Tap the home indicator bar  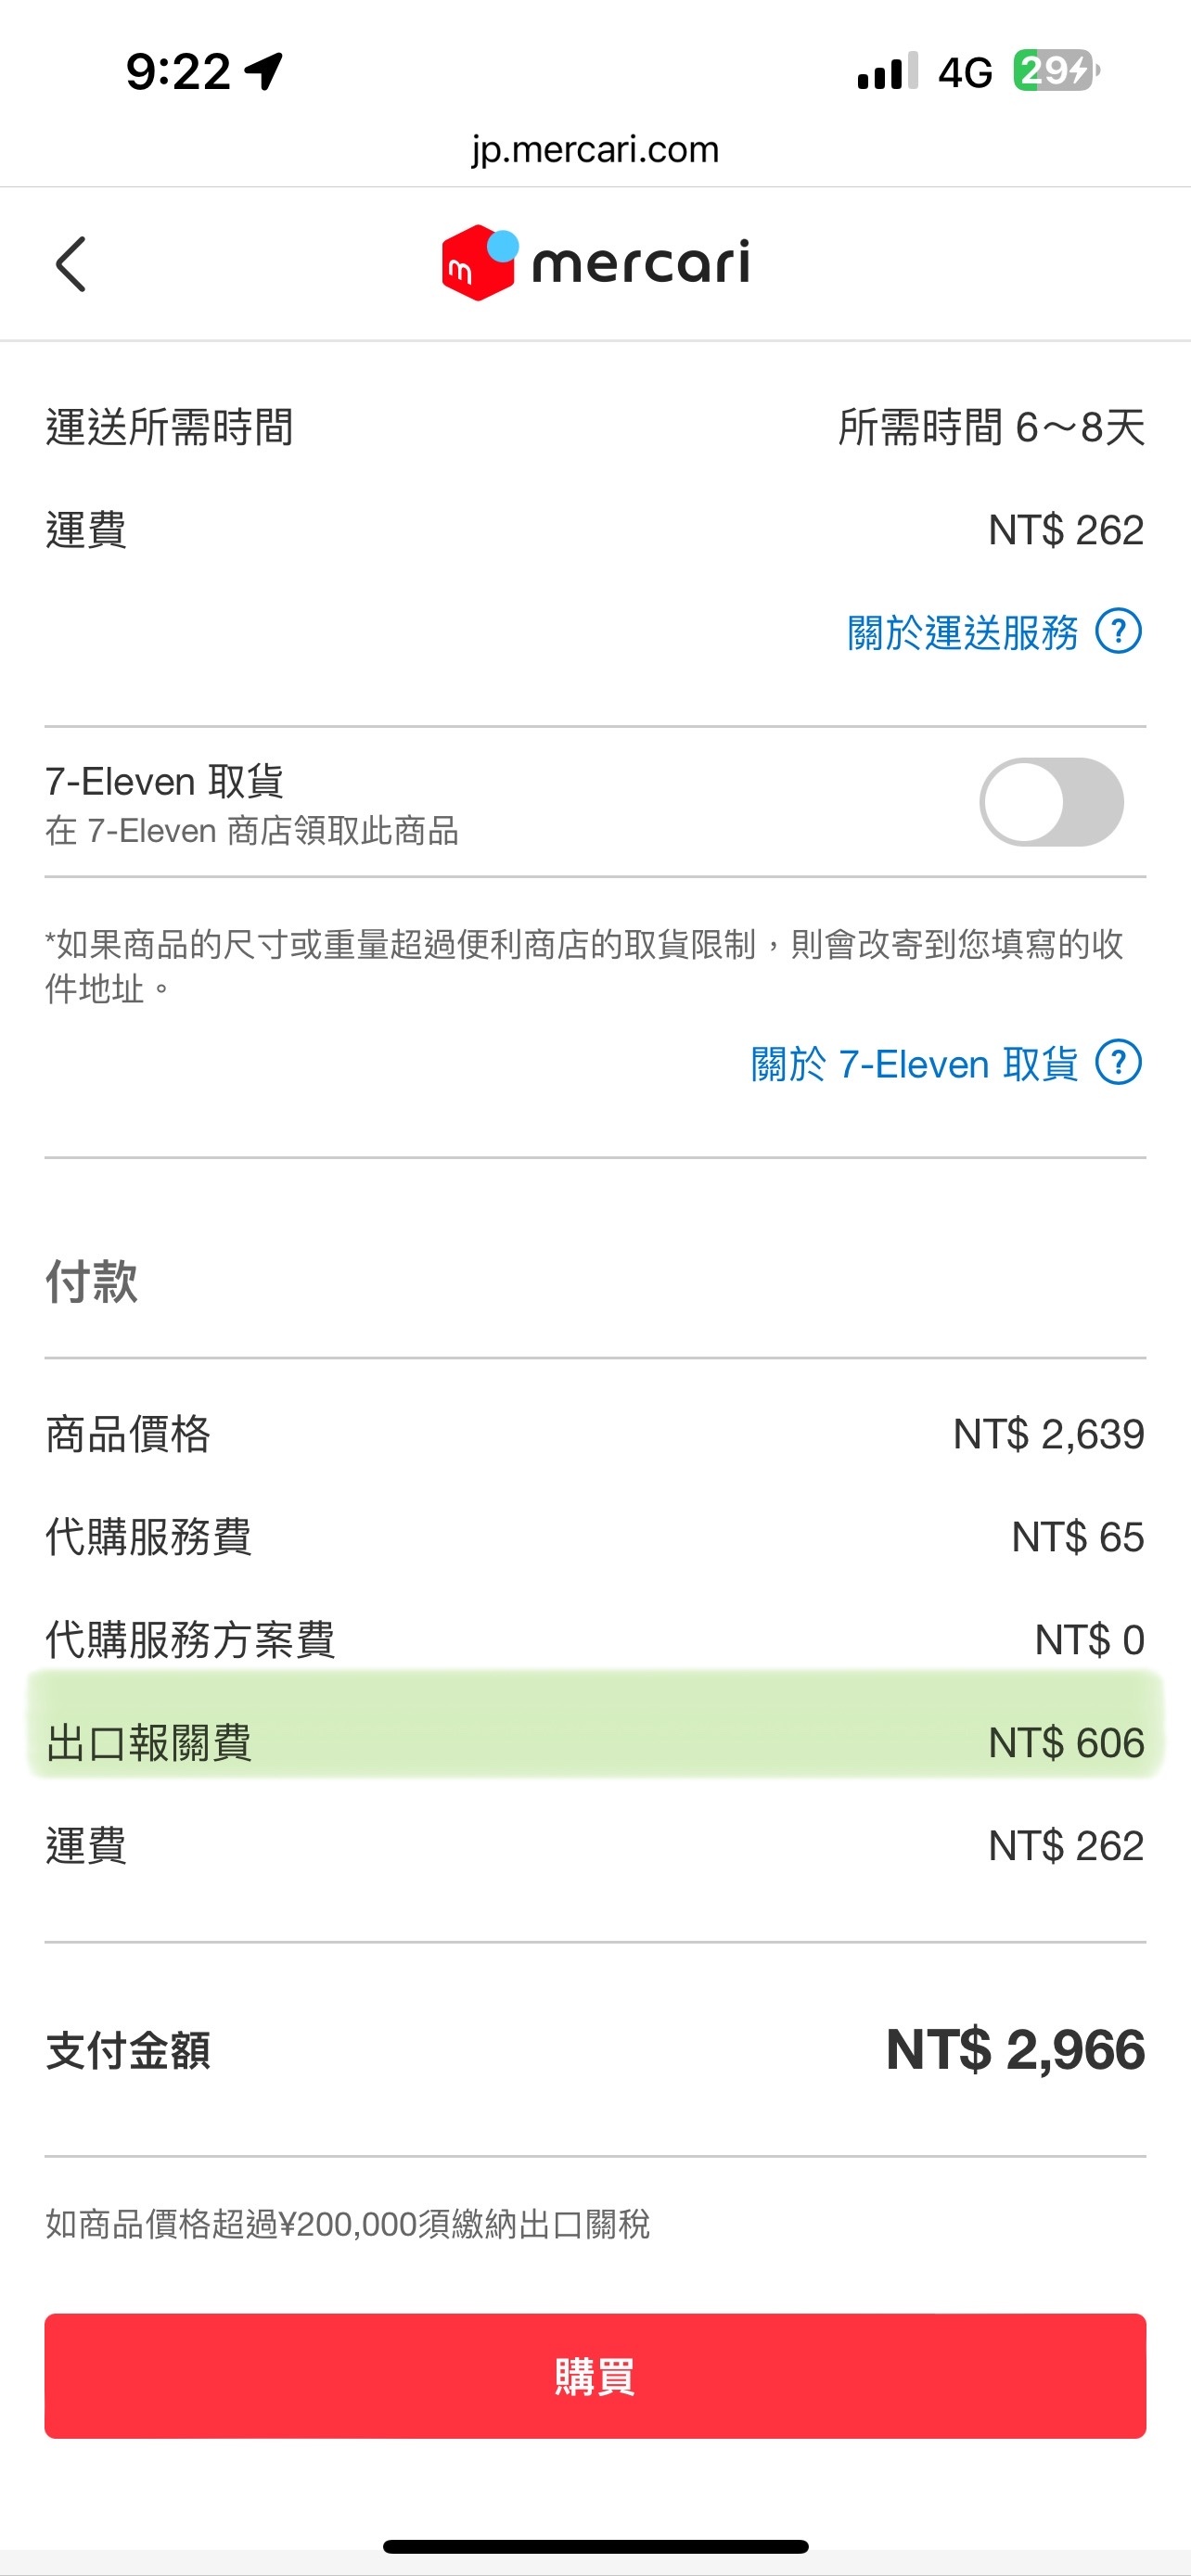tap(595, 2546)
